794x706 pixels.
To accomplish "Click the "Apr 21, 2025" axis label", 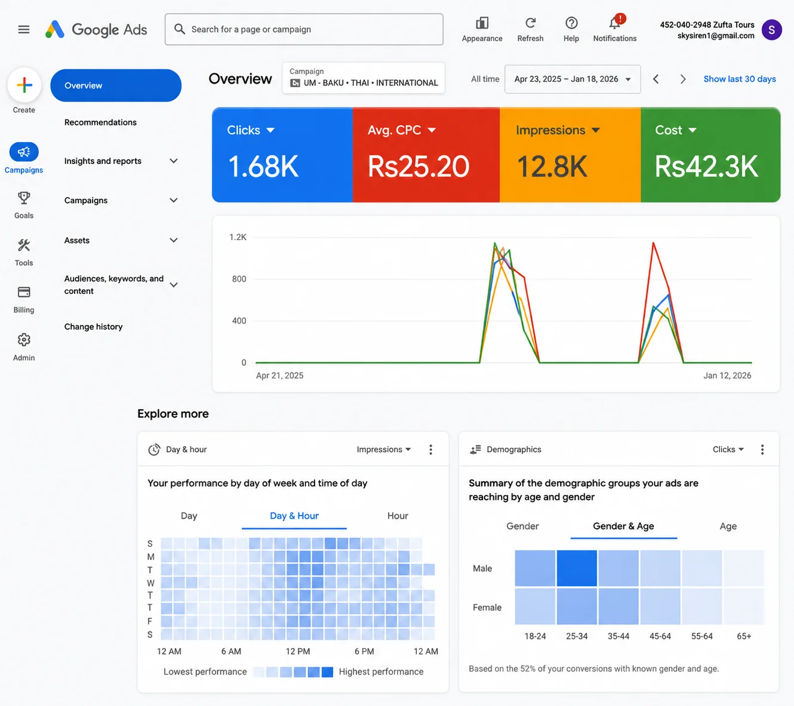I will (x=279, y=376).
